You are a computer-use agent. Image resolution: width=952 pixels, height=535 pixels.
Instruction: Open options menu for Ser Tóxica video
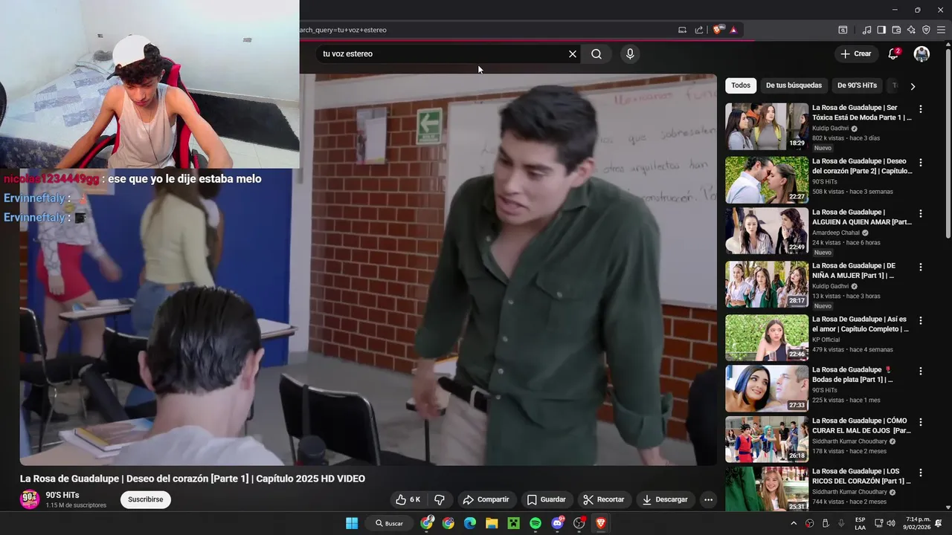click(921, 109)
